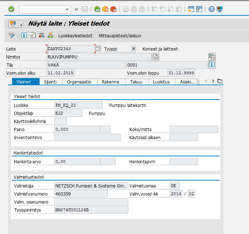Click the green checkmark Enter icon
Screen dimensions: 249x234
(x=11, y=9)
